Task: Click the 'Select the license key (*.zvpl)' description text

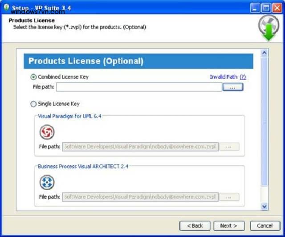Action: click(80, 27)
